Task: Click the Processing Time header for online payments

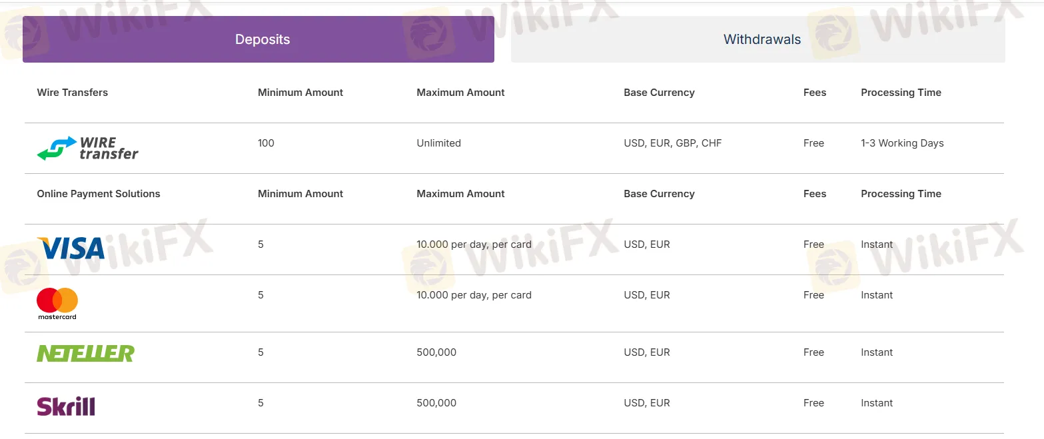Action: pos(901,194)
